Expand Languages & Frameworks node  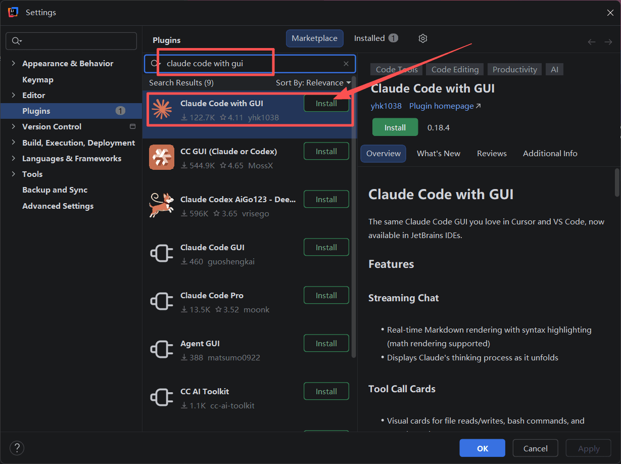pos(14,158)
